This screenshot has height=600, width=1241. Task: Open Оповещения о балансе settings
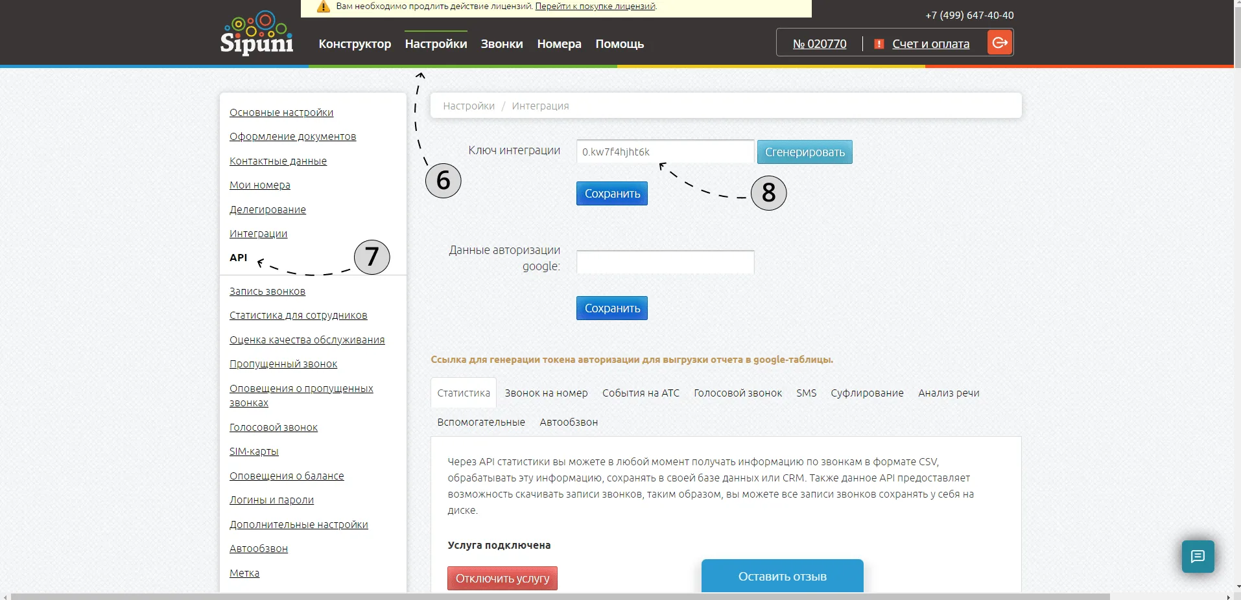[x=287, y=476]
